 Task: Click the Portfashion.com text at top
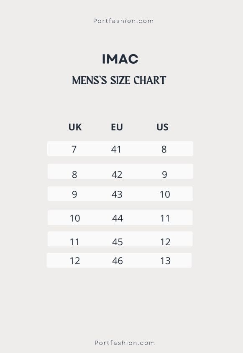point(123,21)
